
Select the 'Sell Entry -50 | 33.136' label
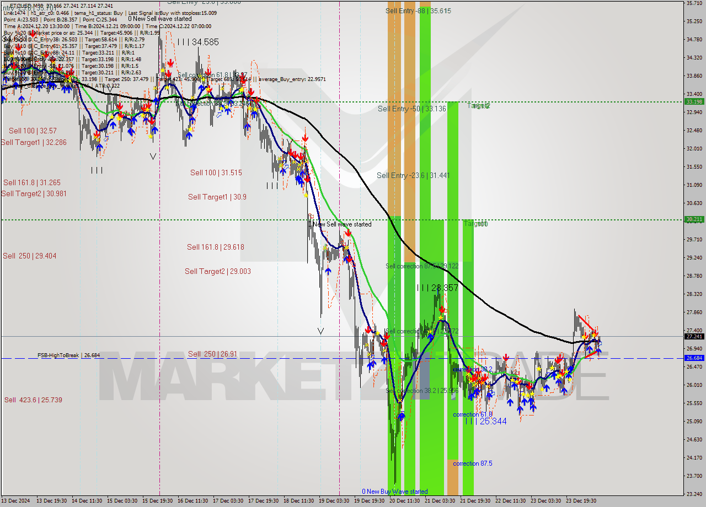click(412, 109)
